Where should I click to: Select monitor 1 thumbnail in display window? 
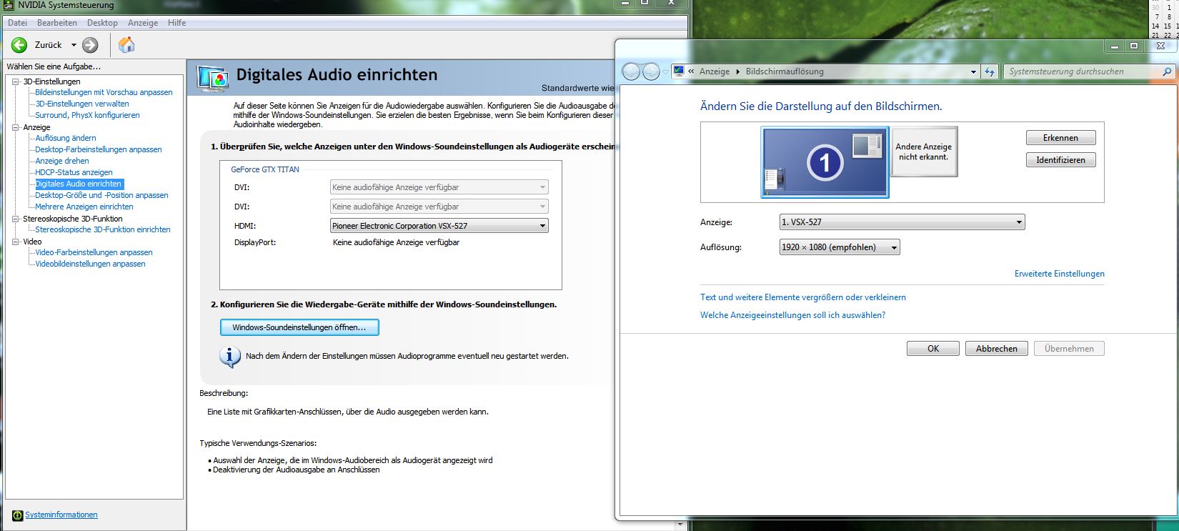(x=825, y=162)
